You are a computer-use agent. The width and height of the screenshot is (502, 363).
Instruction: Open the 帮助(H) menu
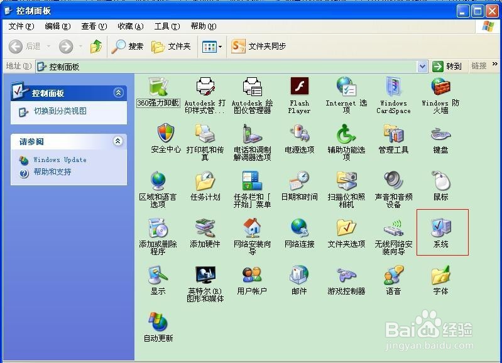click(204, 26)
